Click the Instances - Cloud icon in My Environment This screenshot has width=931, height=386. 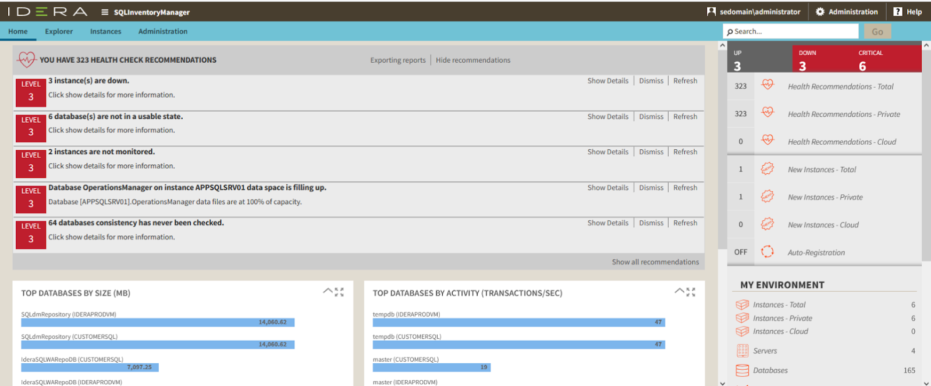click(742, 331)
